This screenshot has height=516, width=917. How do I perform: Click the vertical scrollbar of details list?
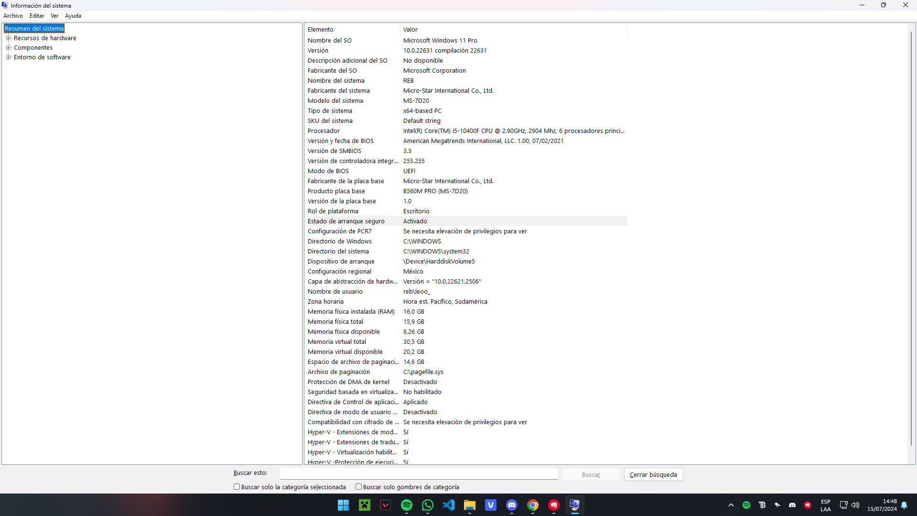tap(911, 239)
